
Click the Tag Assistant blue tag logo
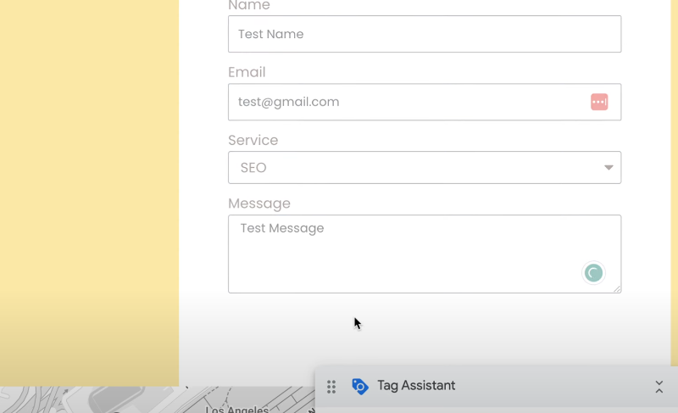[x=359, y=387]
